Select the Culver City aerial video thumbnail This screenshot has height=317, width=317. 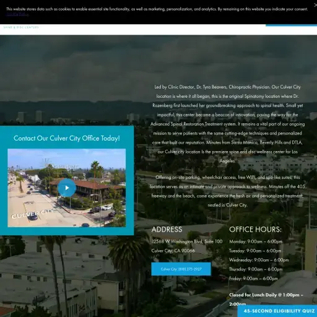(67, 188)
